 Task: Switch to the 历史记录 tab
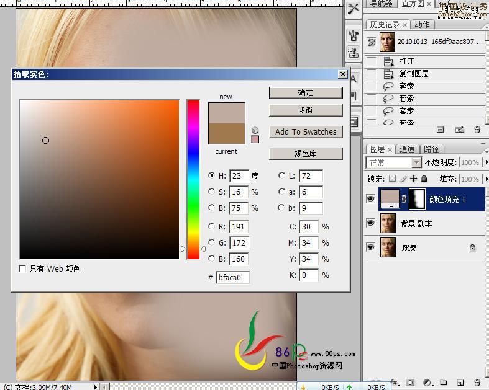click(x=388, y=25)
